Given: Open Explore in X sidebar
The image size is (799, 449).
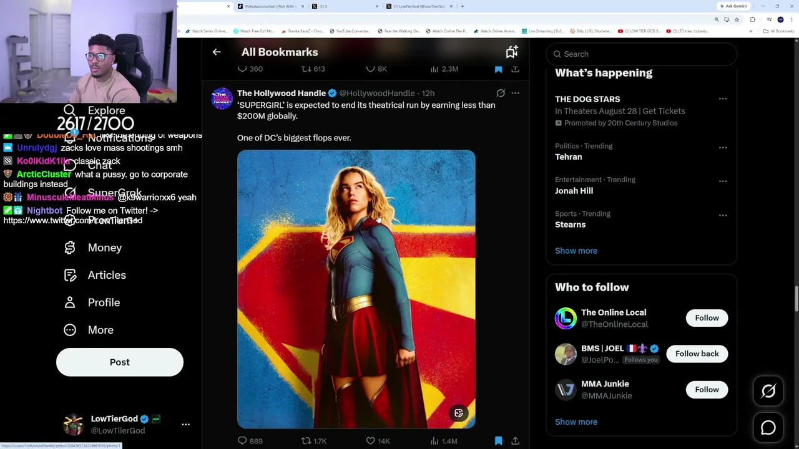Looking at the screenshot, I should pos(95,110).
